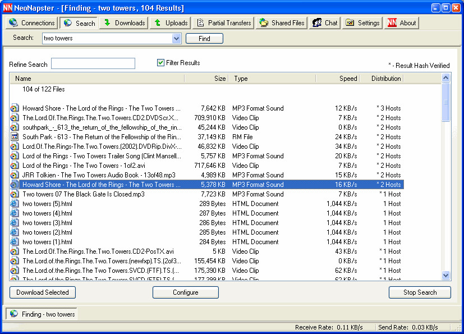The width and height of the screenshot is (464, 334).
Task: Click the icon of Two Towers - 1of2.avi
Action: click(x=15, y=165)
